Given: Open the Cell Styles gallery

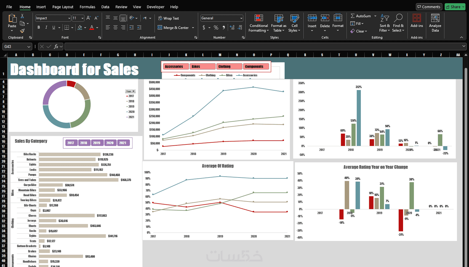Looking at the screenshot, I should pyautogui.click(x=294, y=23).
